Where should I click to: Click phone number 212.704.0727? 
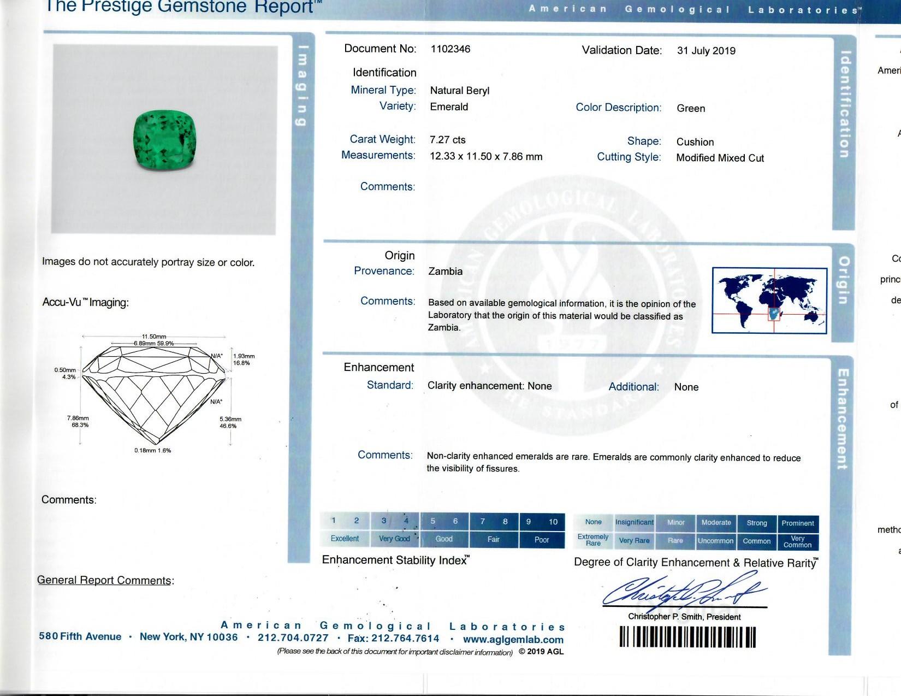tap(293, 638)
